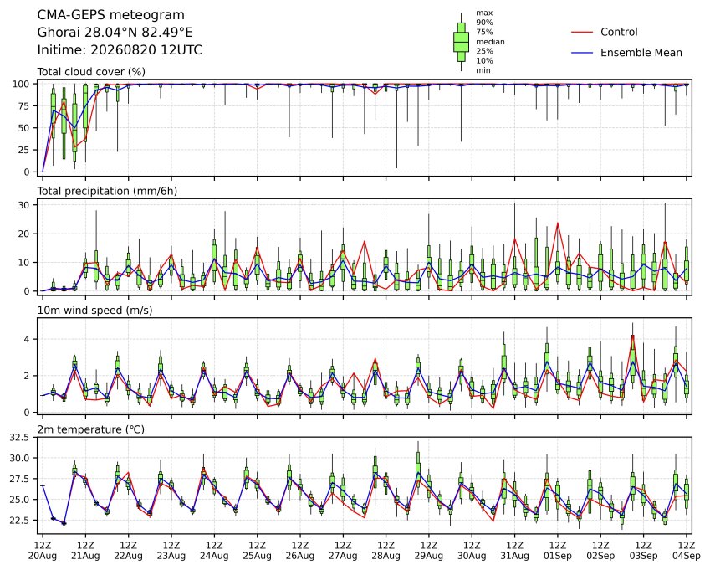710x570 pixels.
Task: Click the red Control precipitation peak on 01Sep
Action: pos(558,223)
